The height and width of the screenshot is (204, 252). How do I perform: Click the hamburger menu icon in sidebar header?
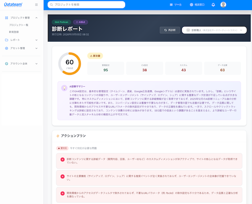point(37,5)
